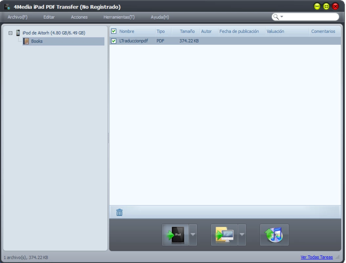Click the panel splitter handle
Screen dimensions: 346x263
[x=108, y=138]
